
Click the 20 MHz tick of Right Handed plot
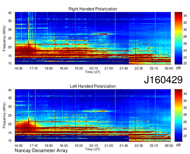[x=10, y=47]
